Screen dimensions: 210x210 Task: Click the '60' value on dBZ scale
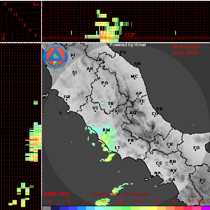[x=192, y=202]
